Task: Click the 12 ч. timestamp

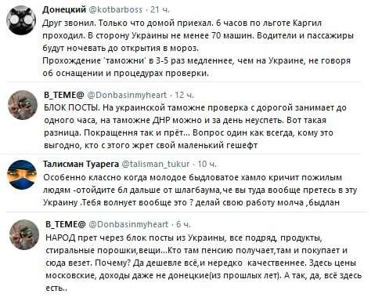Action: tap(184, 95)
